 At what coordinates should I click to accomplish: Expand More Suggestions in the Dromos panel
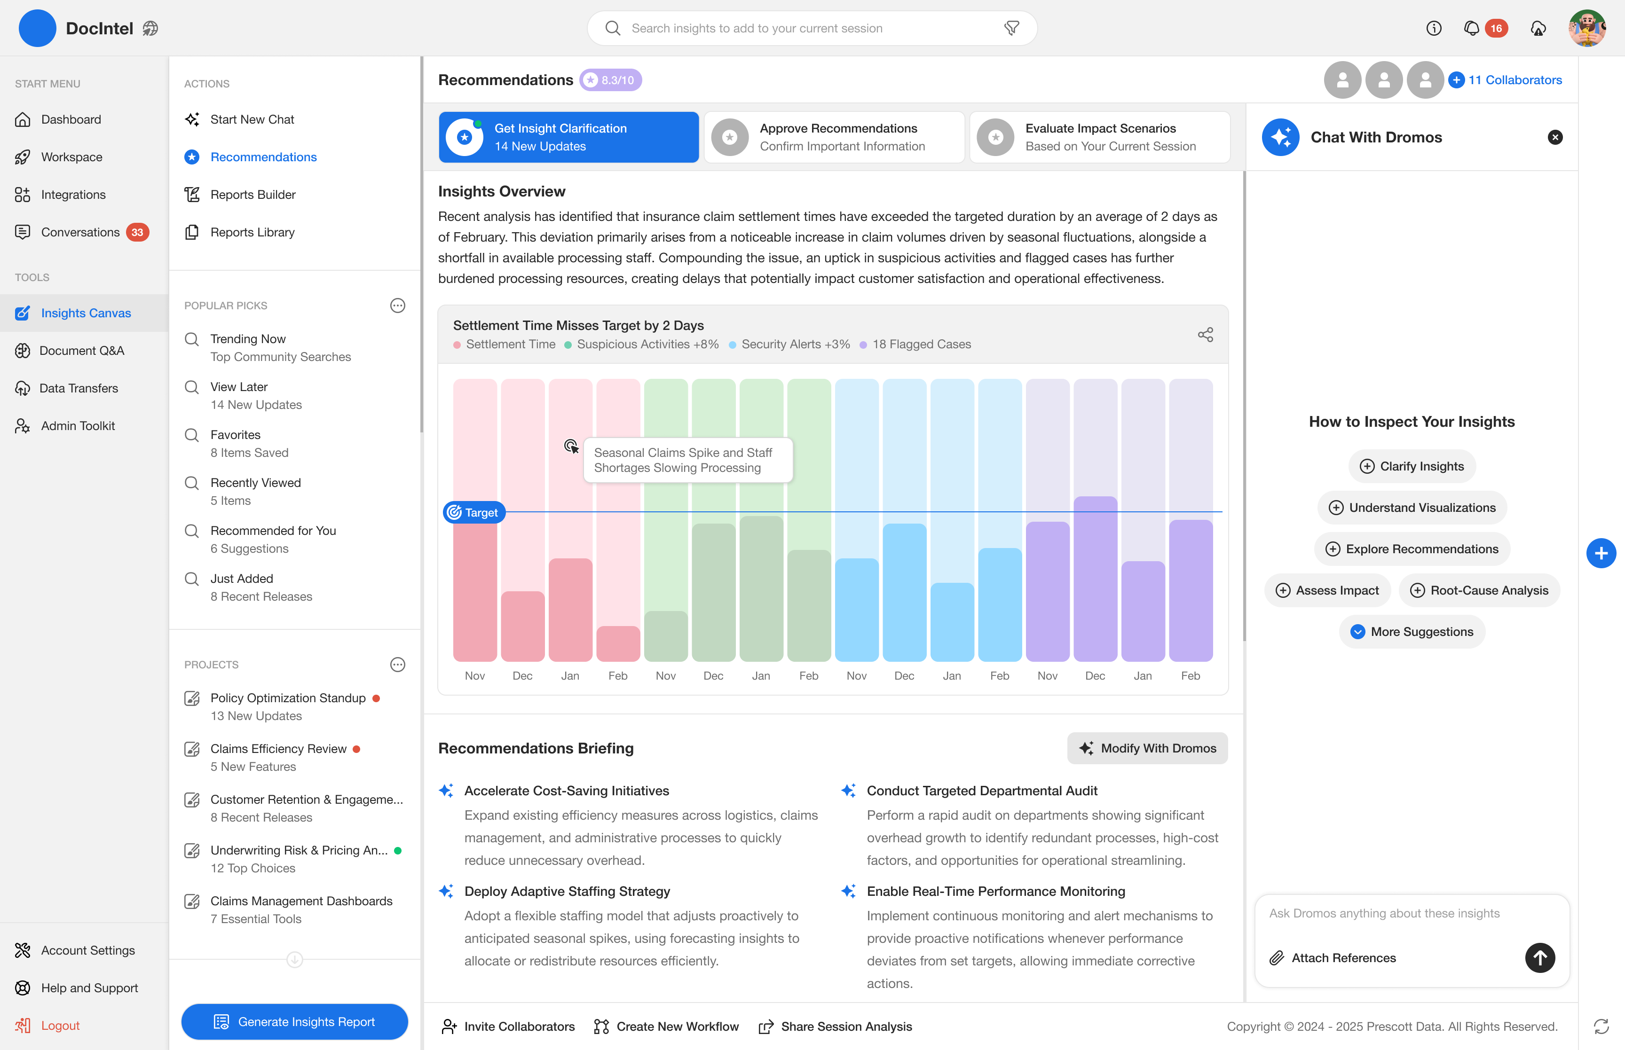[1411, 631]
